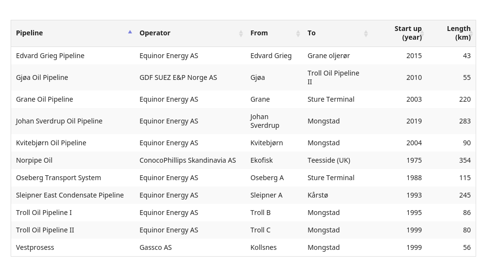
Task: Click the Norpipe Oil entry
Action: point(34,160)
